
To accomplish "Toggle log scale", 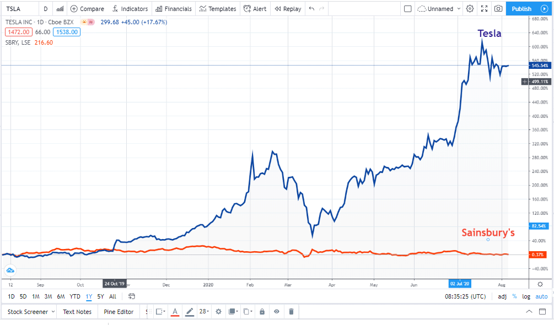I will (526, 296).
